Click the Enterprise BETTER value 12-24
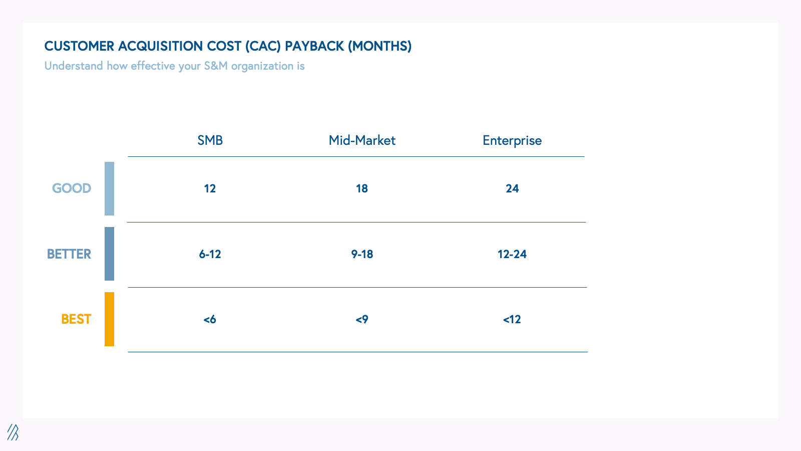 tap(512, 254)
